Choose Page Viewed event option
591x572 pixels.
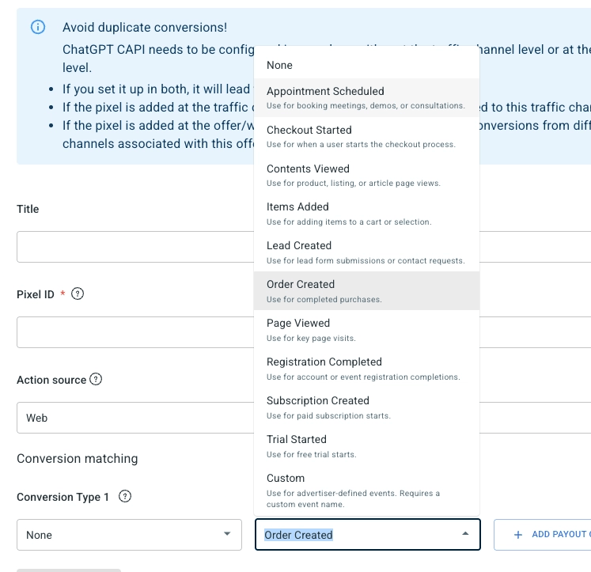click(367, 330)
